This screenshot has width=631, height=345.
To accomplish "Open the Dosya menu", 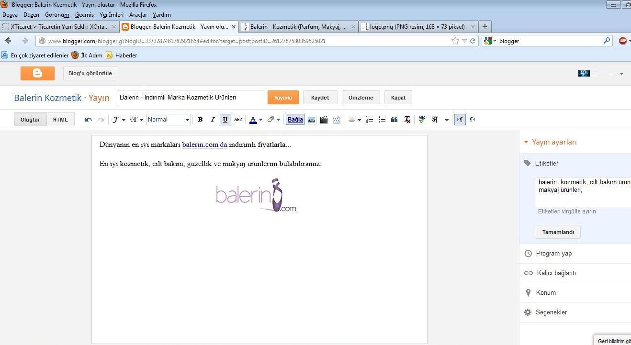I will (x=10, y=15).
